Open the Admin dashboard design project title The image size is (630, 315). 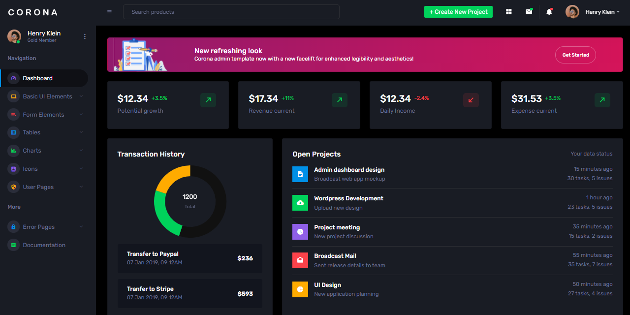click(349, 170)
